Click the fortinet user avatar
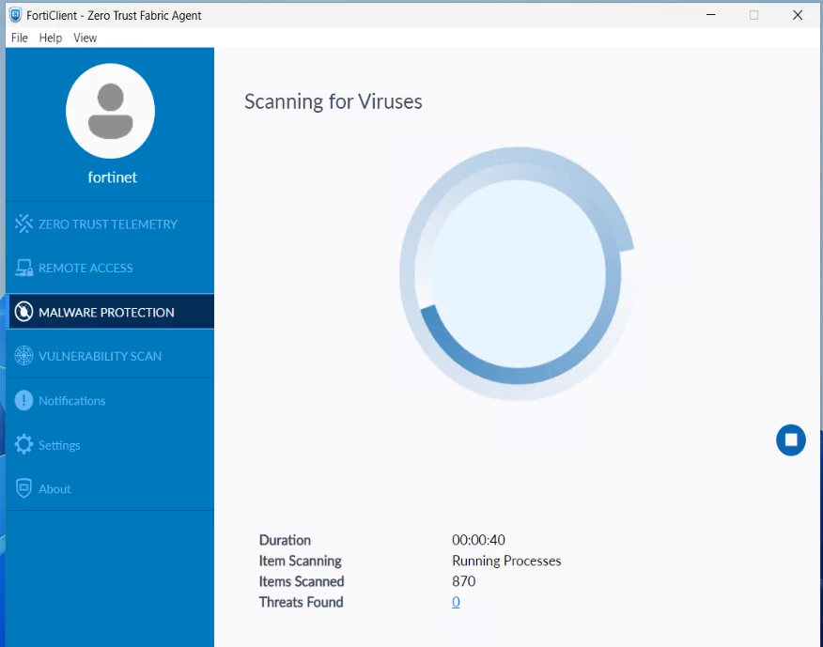 110,111
